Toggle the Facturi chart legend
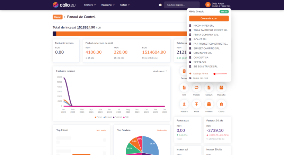Image resolution: width=284 pixels, height=155 pixels. pyautogui.click(x=98, y=117)
